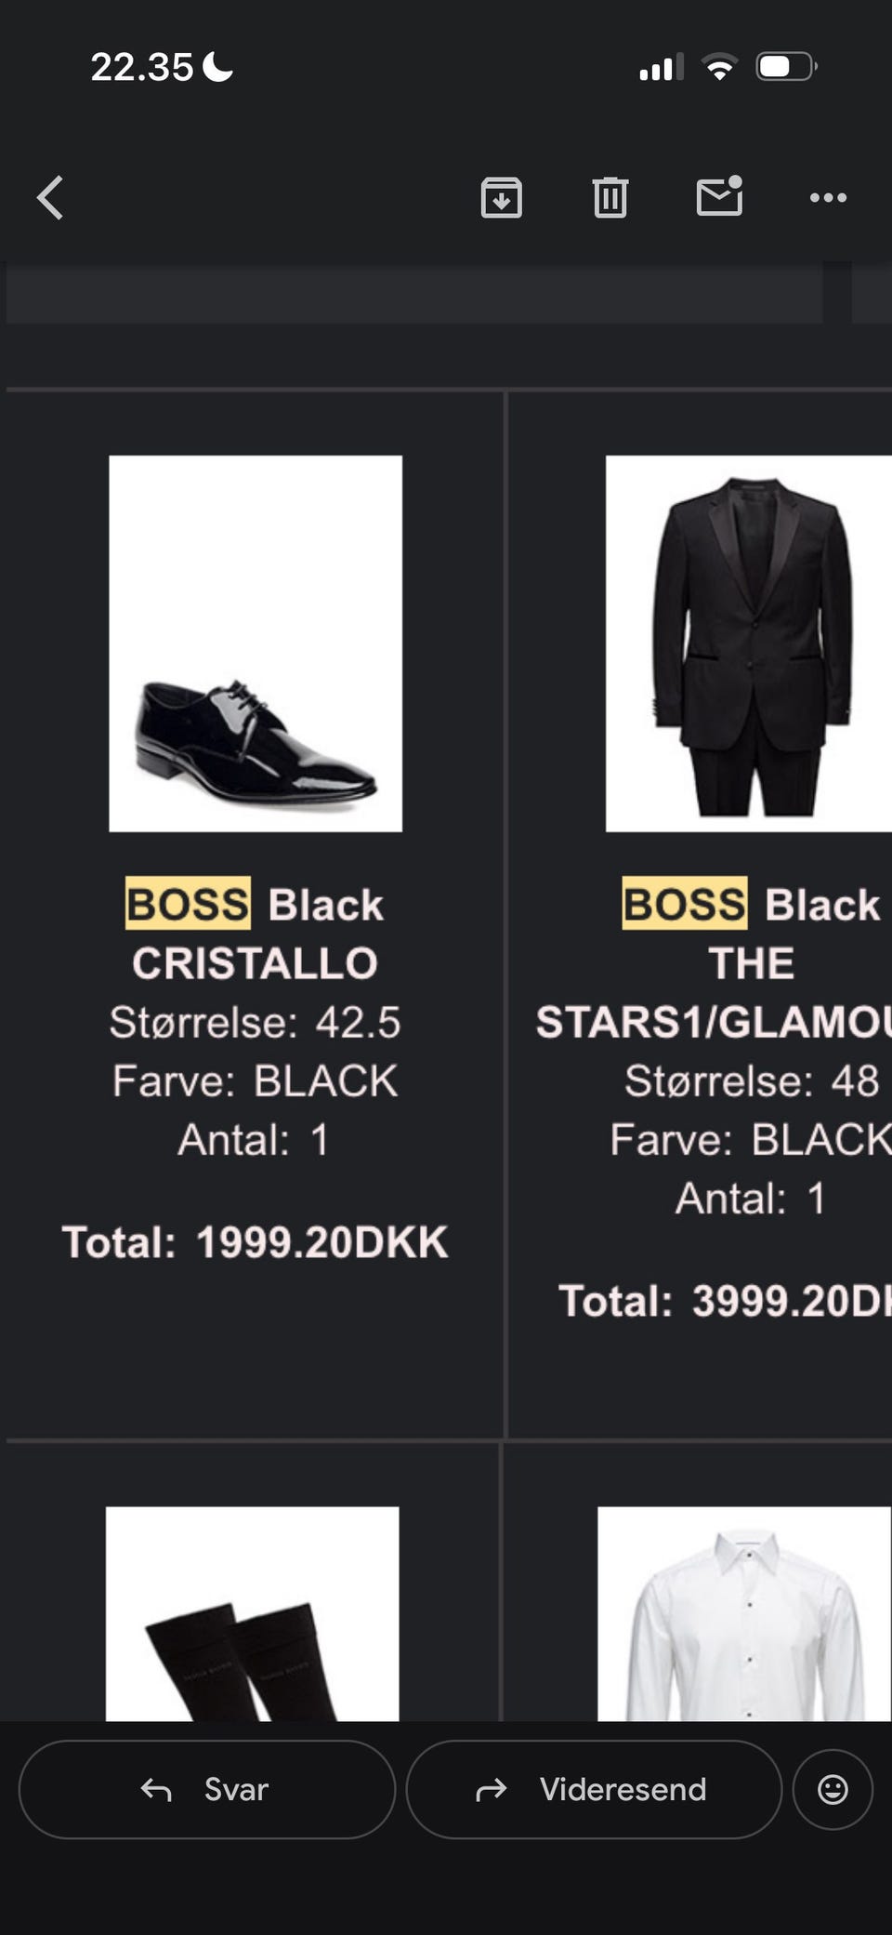Screen dimensions: 892x1935
Task: Tap the 22.35 clock in status bar
Action: (x=142, y=67)
